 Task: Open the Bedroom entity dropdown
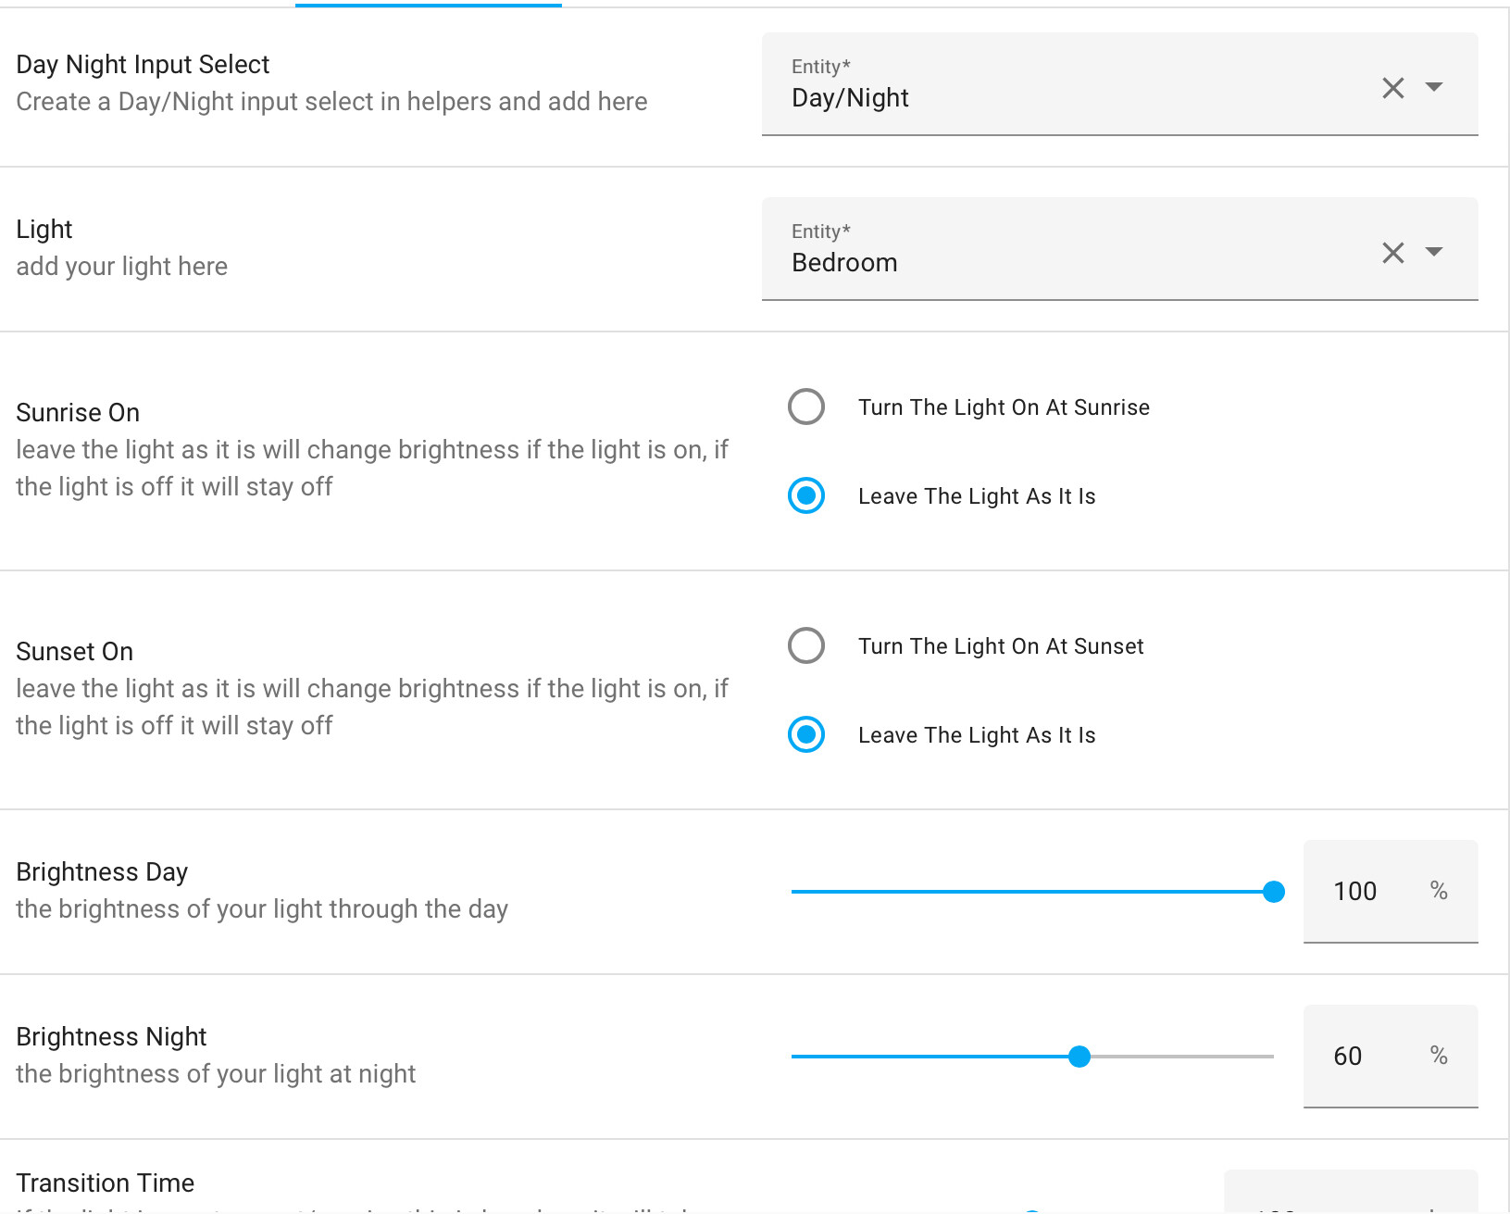point(1434,252)
